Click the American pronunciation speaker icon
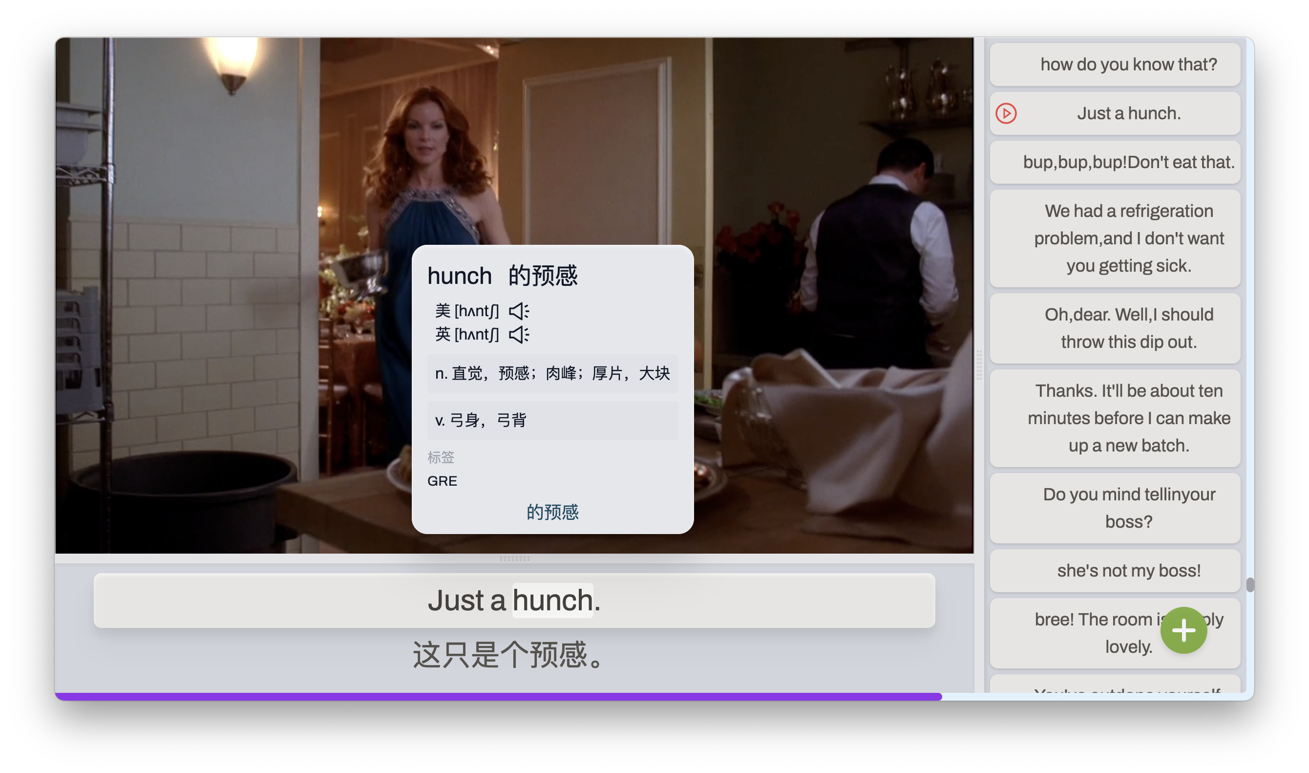This screenshot has width=1309, height=773. tap(522, 310)
